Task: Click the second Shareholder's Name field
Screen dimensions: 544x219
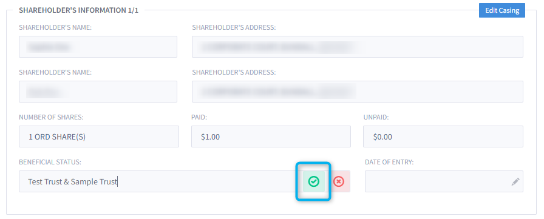Action: (x=98, y=92)
